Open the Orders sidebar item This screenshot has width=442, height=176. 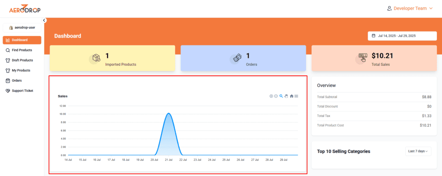click(x=16, y=80)
